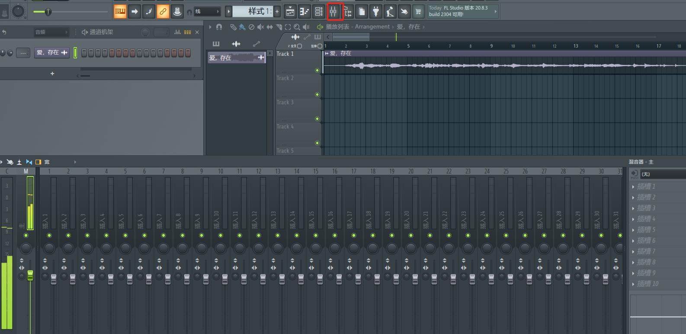Adjust the main volume slider at top
The image size is (686, 334).
click(x=71, y=12)
